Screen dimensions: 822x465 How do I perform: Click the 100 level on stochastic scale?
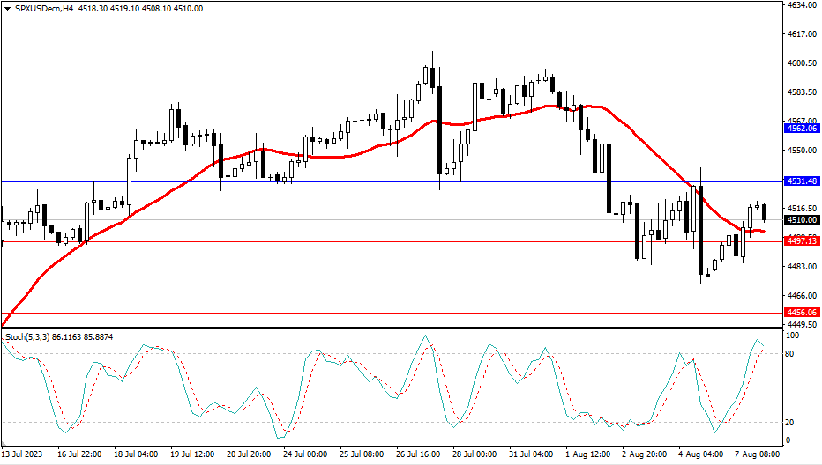[793, 336]
